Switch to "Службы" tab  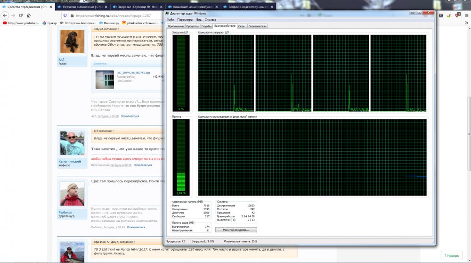coord(206,26)
